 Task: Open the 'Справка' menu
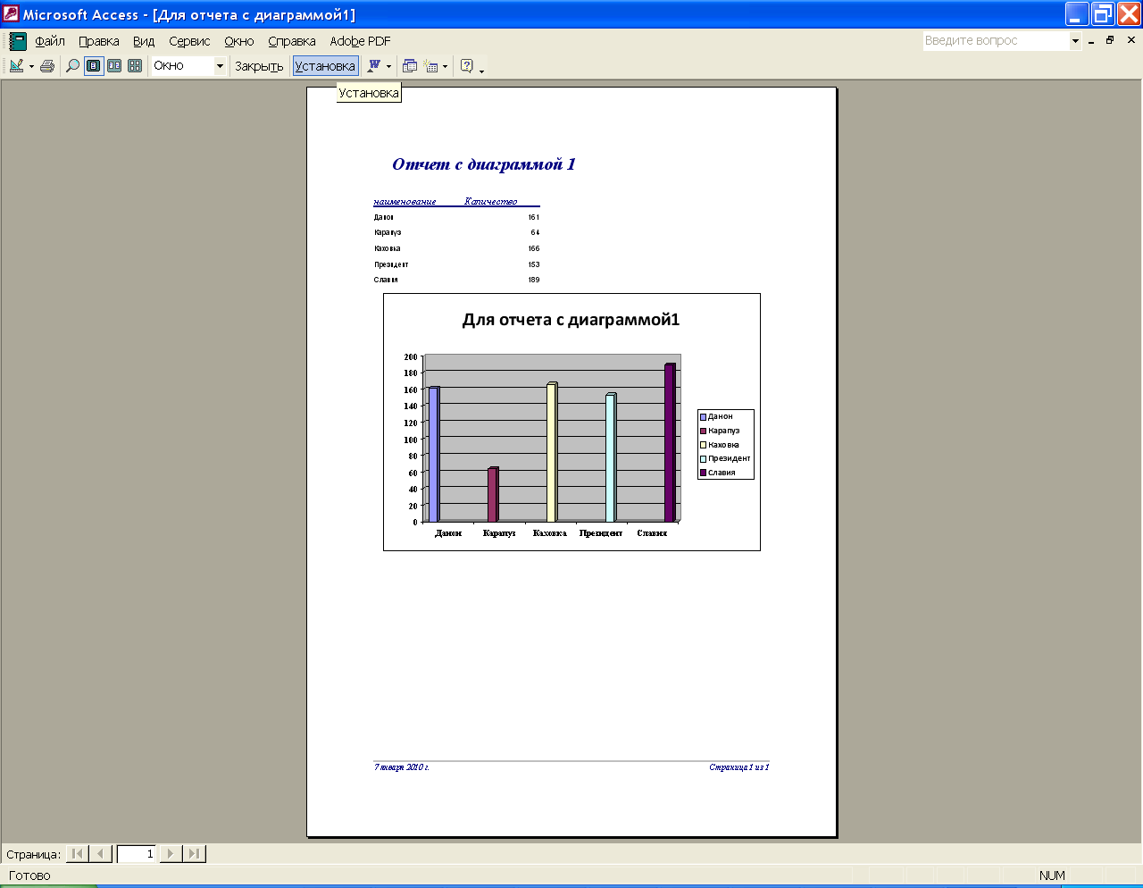point(292,41)
